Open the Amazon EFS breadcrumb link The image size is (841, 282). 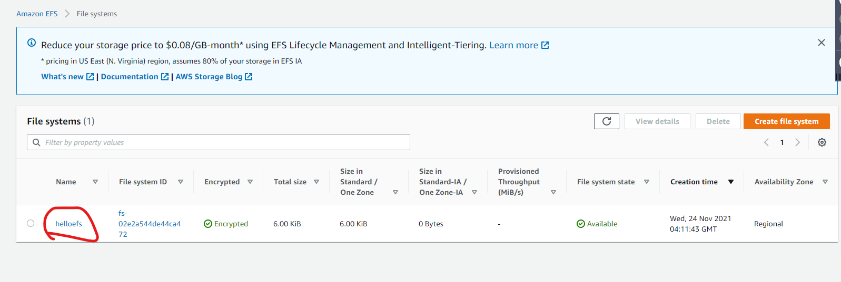click(x=37, y=14)
